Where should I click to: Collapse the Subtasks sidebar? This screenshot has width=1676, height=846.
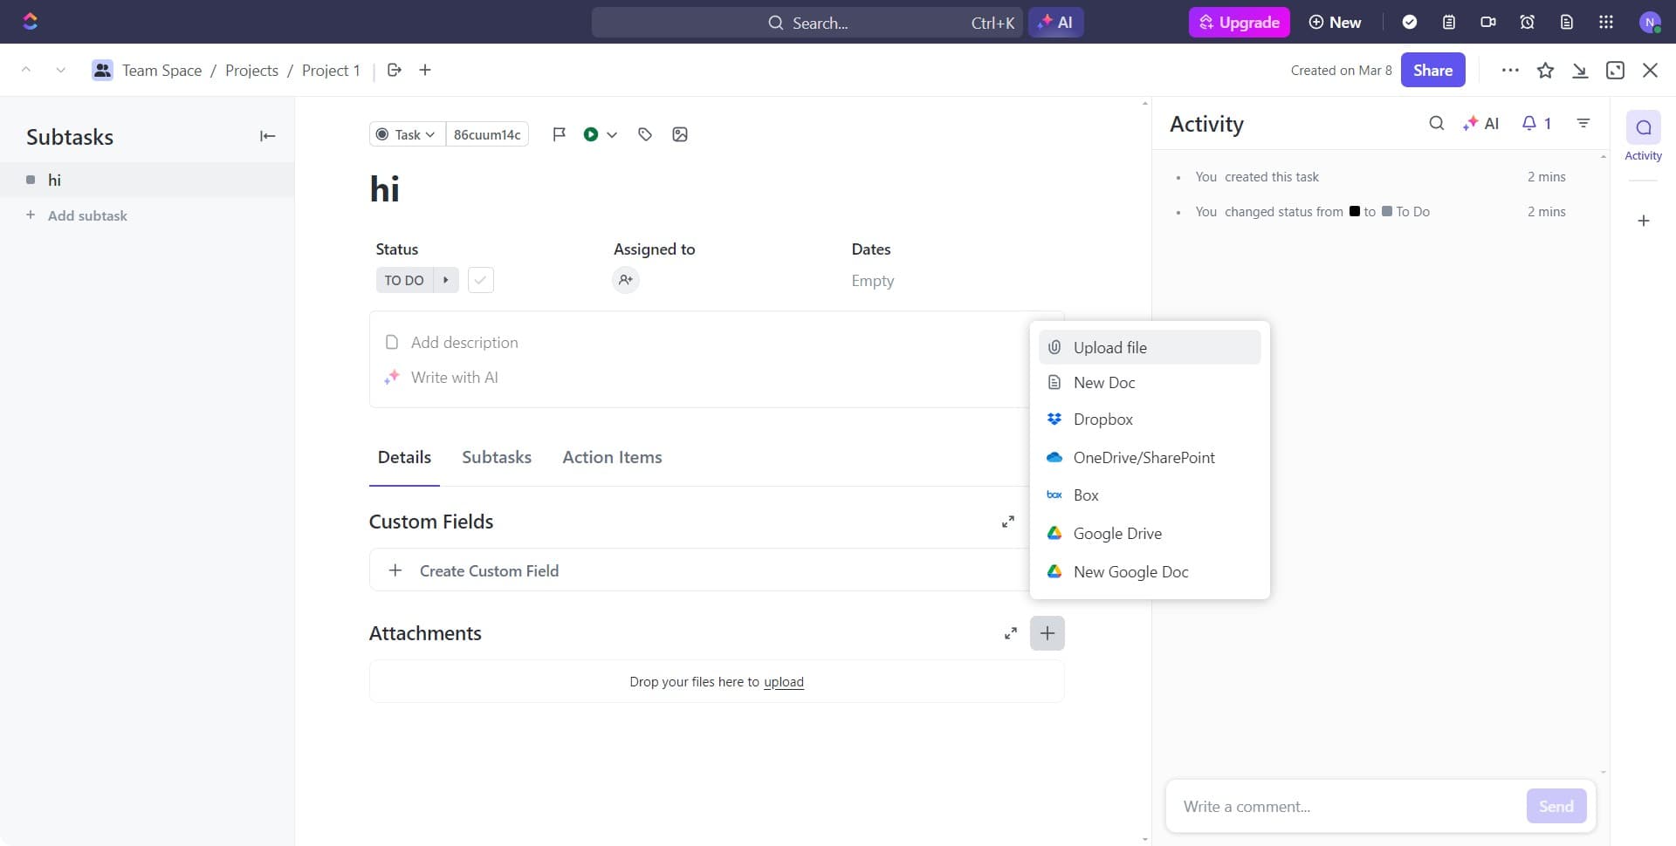point(267,136)
